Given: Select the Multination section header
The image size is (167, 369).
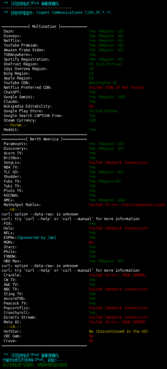Looking at the screenshot, I should 44,27.
